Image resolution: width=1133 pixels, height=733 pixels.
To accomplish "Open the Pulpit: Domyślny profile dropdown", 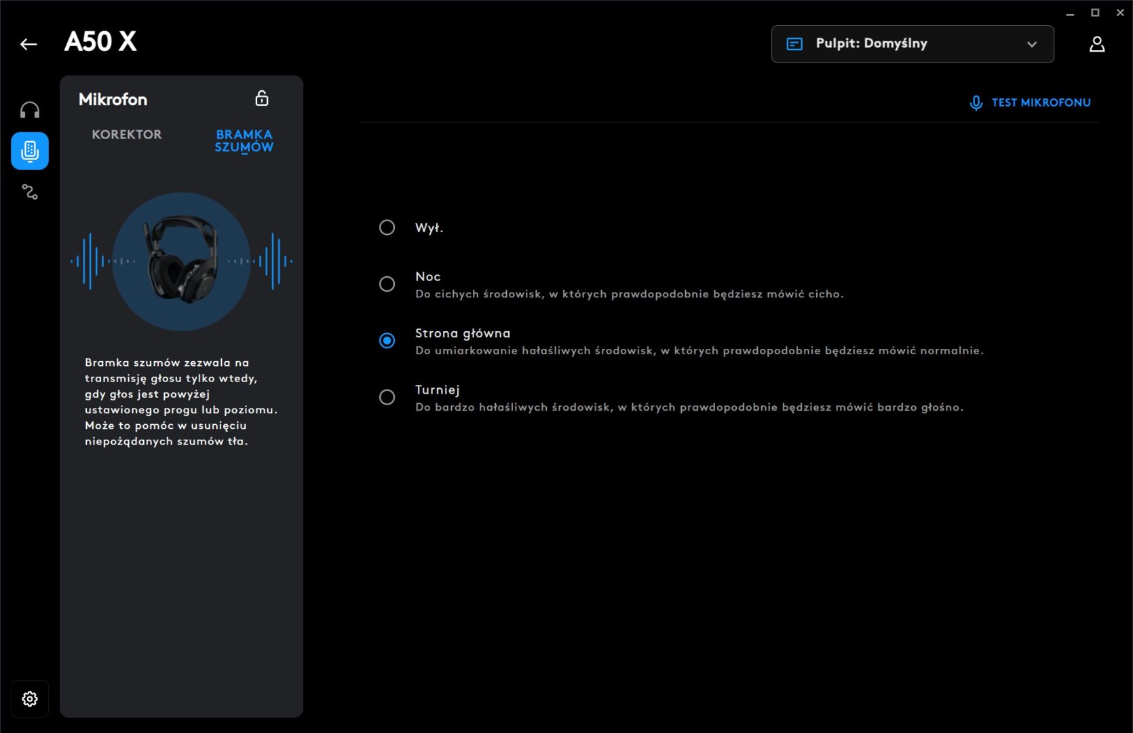I will point(912,44).
